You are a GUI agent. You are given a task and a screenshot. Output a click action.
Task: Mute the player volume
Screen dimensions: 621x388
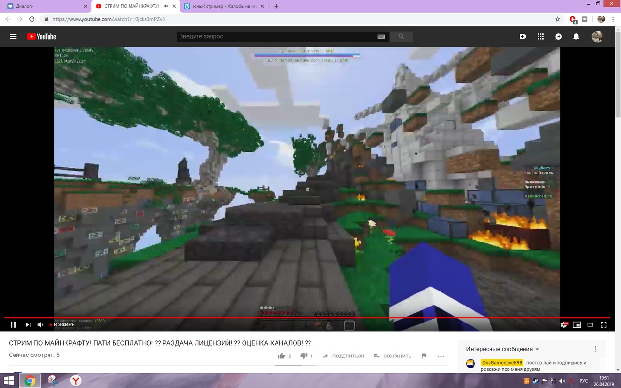click(x=41, y=325)
